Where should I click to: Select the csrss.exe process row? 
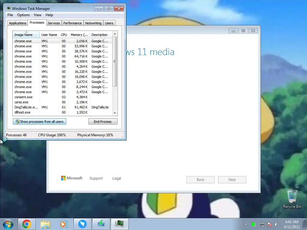(x=62, y=102)
